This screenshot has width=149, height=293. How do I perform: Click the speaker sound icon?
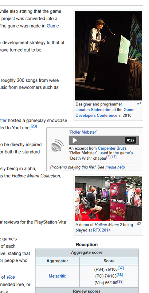(58, 145)
